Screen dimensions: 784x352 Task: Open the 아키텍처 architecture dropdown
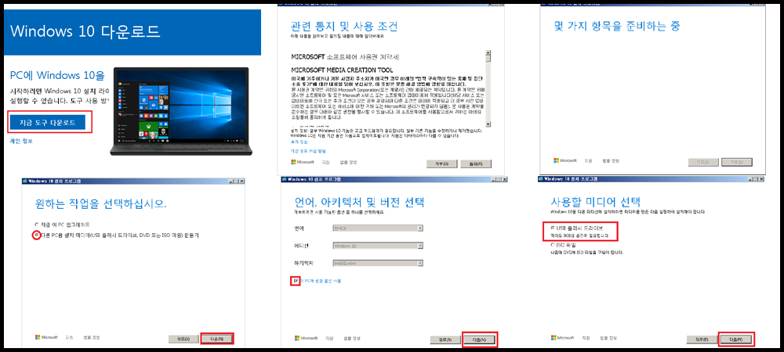[378, 263]
